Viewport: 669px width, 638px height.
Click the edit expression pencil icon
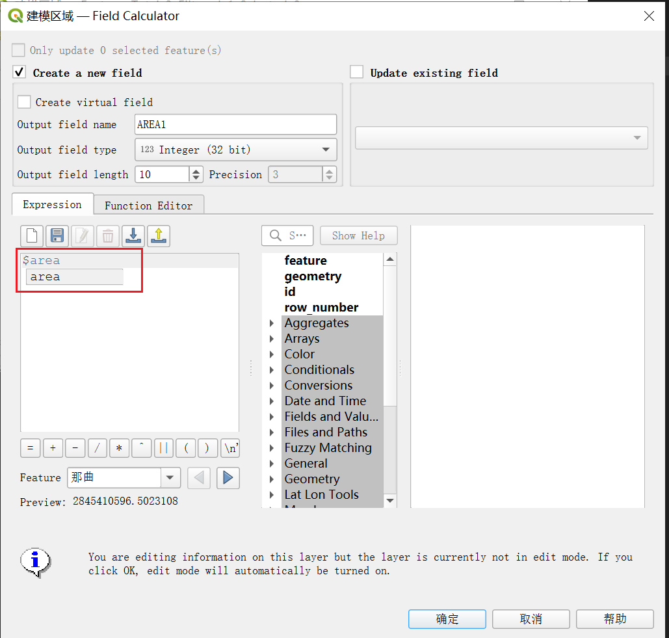click(83, 235)
